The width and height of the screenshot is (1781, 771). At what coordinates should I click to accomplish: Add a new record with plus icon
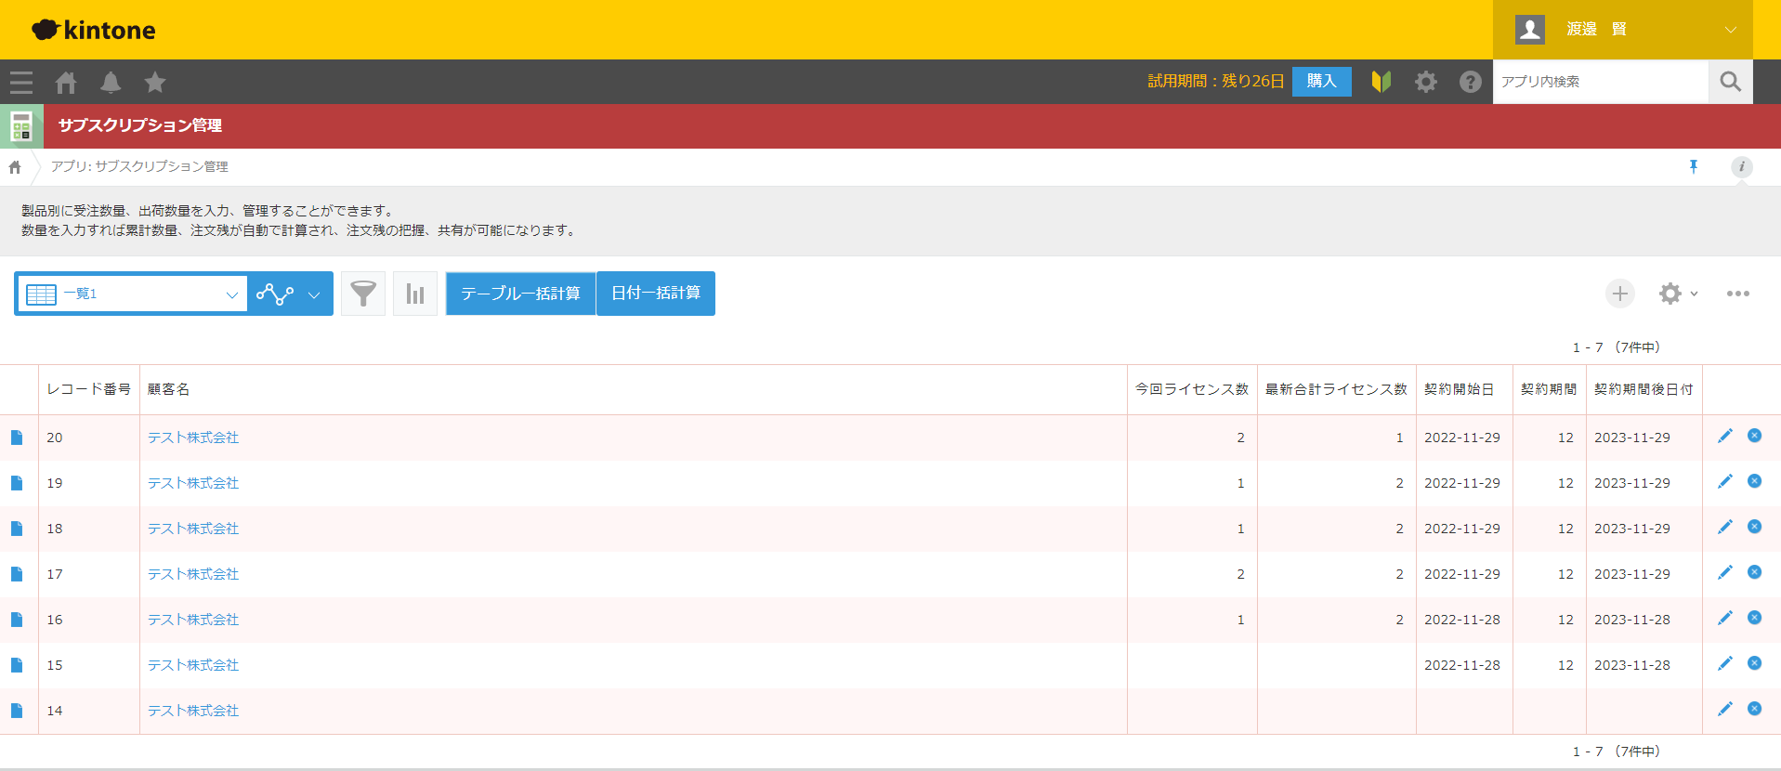tap(1620, 294)
